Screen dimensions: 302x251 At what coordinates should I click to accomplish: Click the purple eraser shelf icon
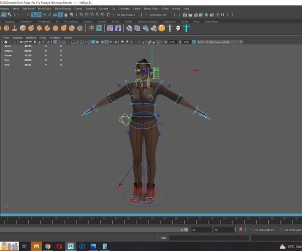154,29
